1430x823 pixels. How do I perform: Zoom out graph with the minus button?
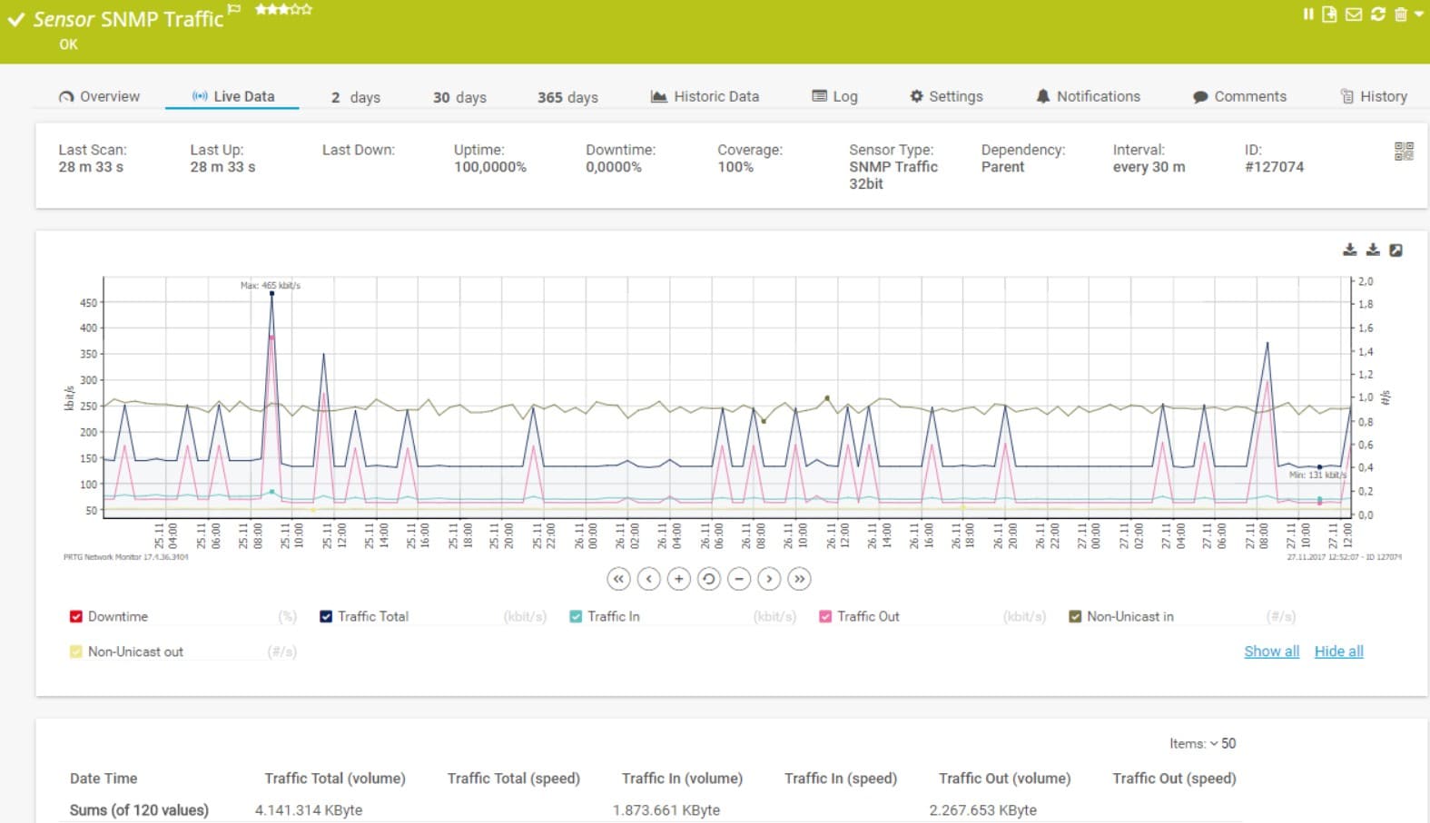pyautogui.click(x=739, y=579)
